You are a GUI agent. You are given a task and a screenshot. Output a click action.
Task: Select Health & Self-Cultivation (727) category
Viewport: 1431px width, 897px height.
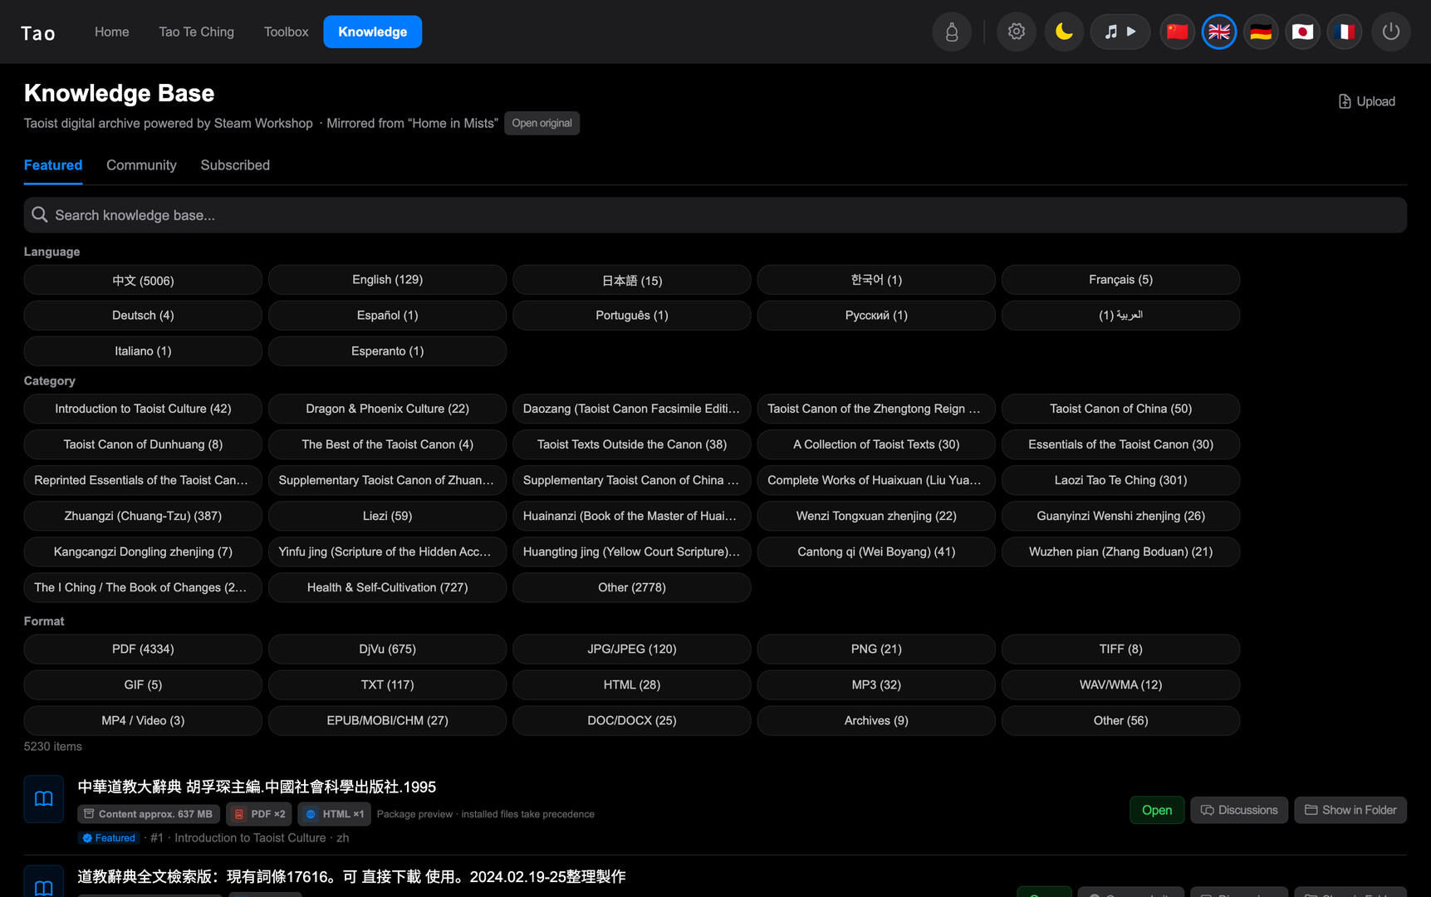click(387, 587)
